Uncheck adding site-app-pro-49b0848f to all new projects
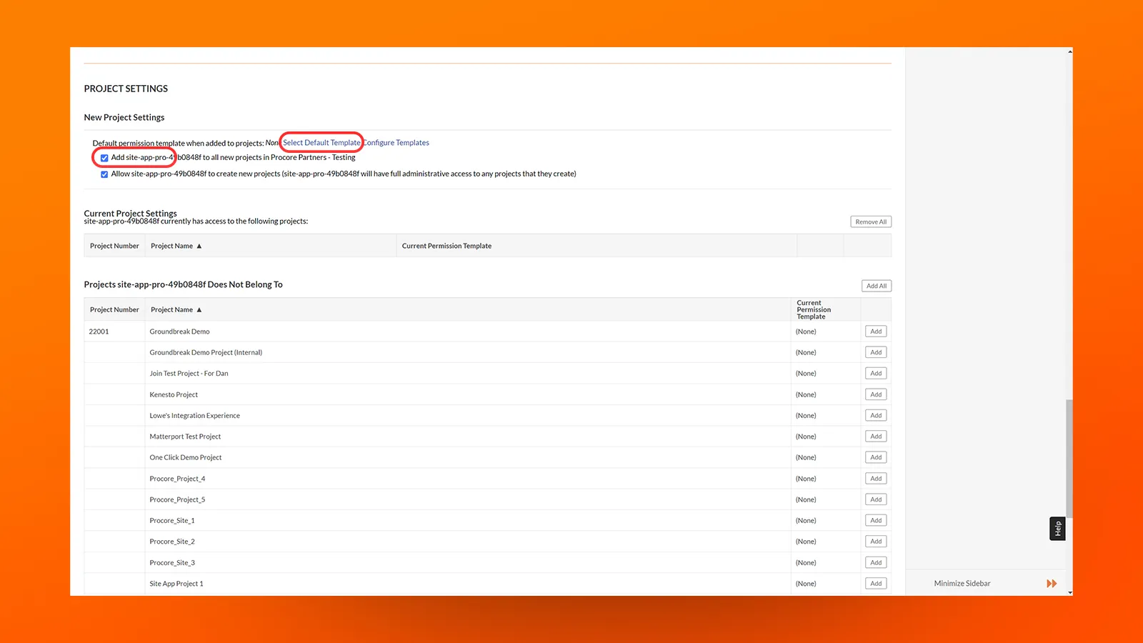The height and width of the screenshot is (643, 1143). point(104,157)
